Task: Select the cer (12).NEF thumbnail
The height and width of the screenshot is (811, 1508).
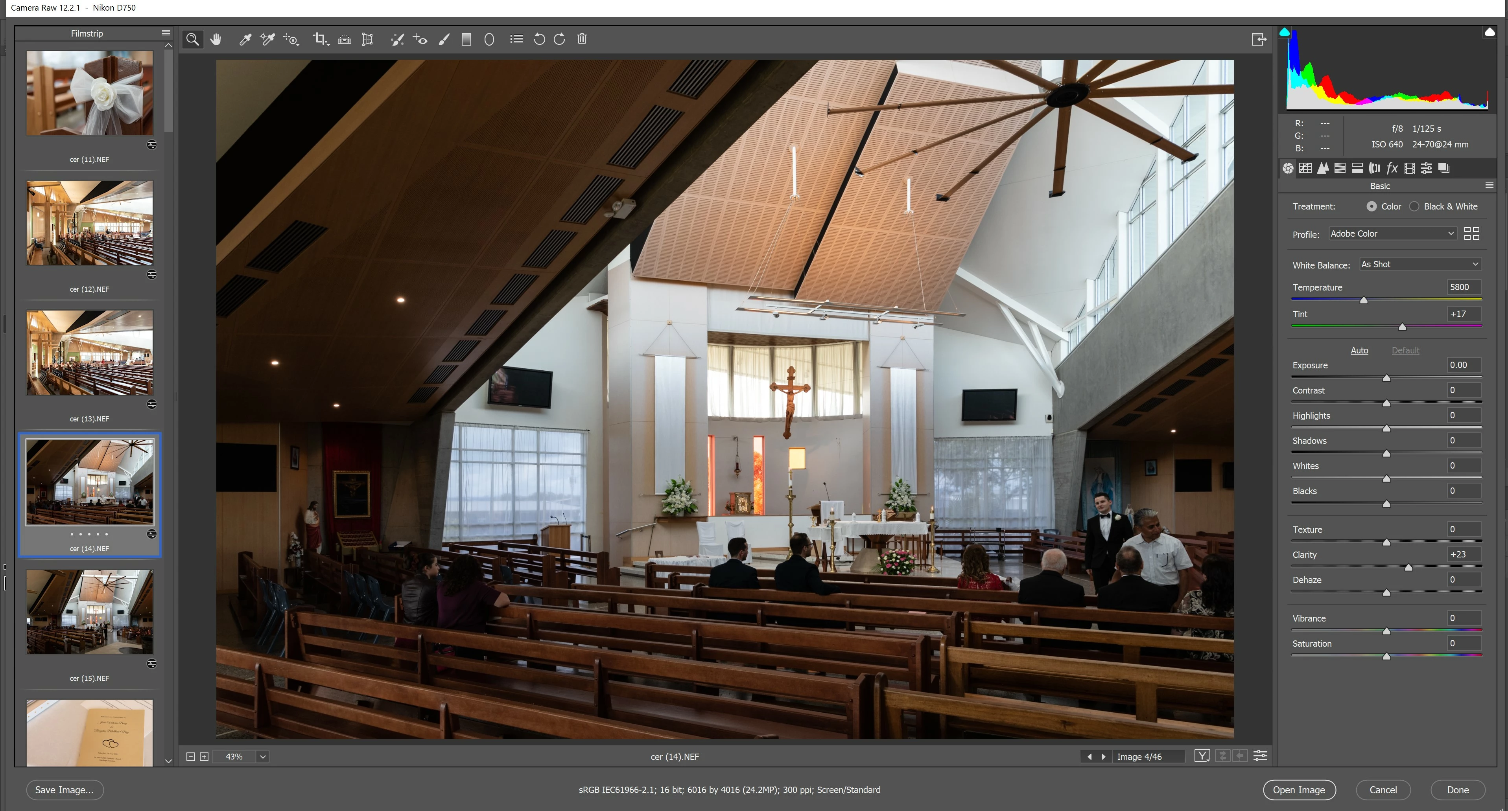Action: coord(90,223)
